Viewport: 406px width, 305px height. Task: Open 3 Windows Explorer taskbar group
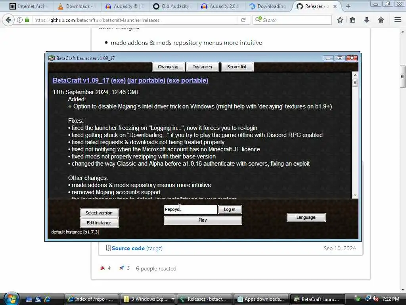(x=147, y=299)
